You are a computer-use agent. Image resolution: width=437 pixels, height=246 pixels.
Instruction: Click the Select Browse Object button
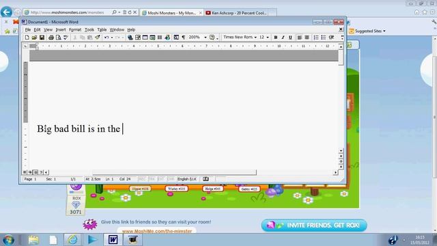coord(341,161)
